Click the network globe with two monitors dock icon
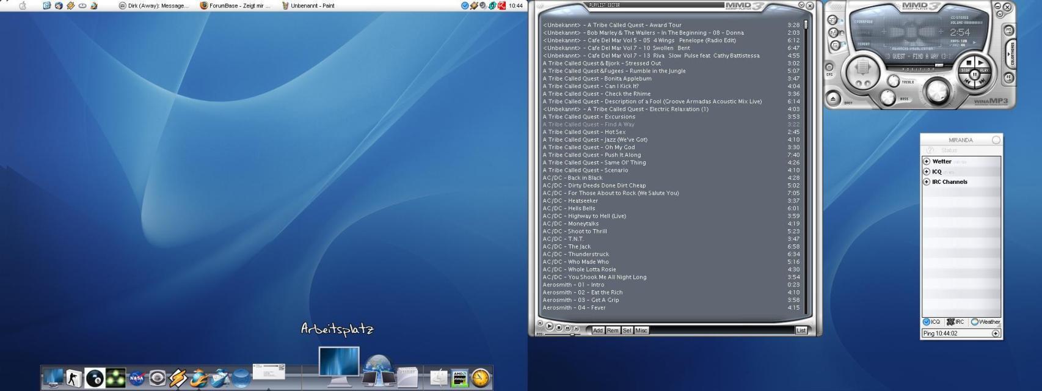 (379, 371)
